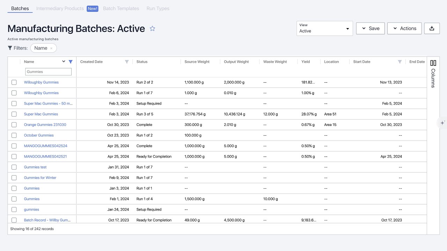Check the first Willoughby Gummies row checkbox

tap(14, 82)
